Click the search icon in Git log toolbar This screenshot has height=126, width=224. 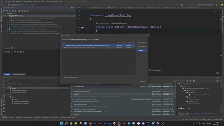tap(174, 81)
